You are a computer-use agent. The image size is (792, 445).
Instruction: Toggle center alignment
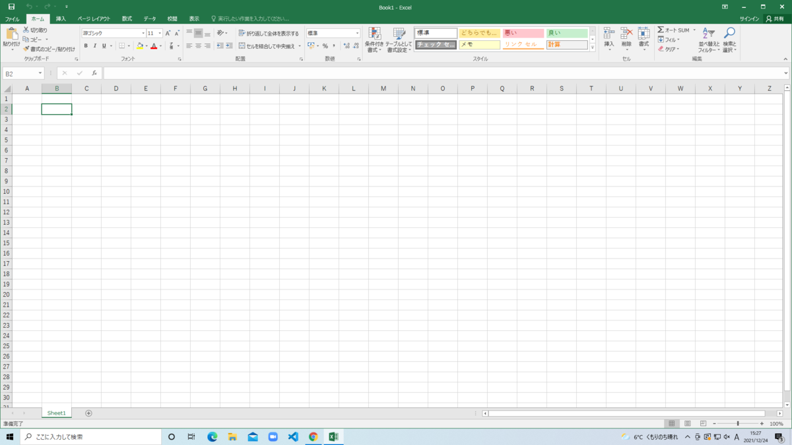click(199, 46)
